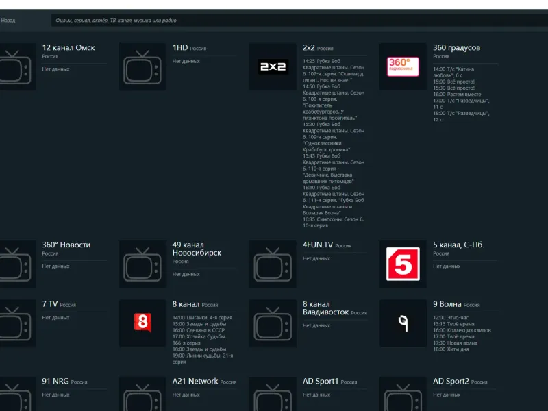
Task: Open the 8 канал Владивосток title
Action: click(325, 308)
